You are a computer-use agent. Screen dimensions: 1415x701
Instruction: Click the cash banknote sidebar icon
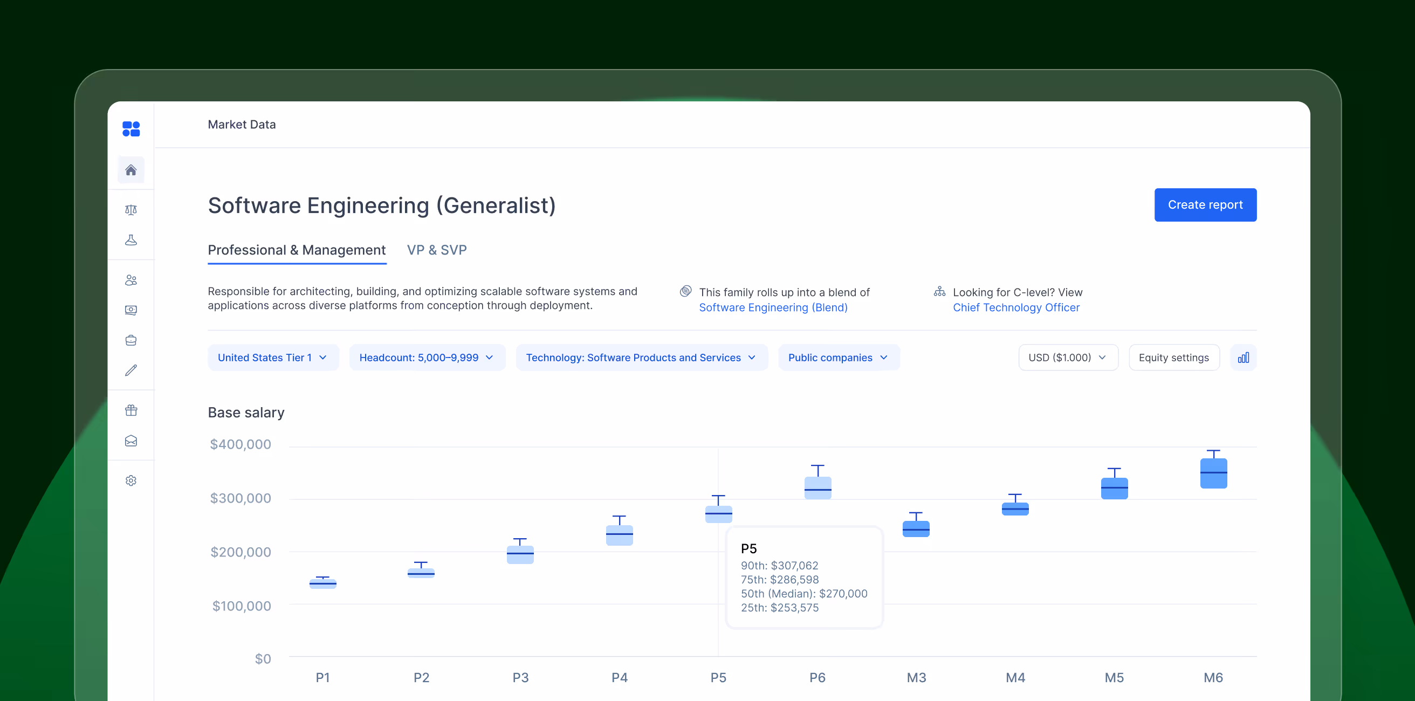coord(130,310)
